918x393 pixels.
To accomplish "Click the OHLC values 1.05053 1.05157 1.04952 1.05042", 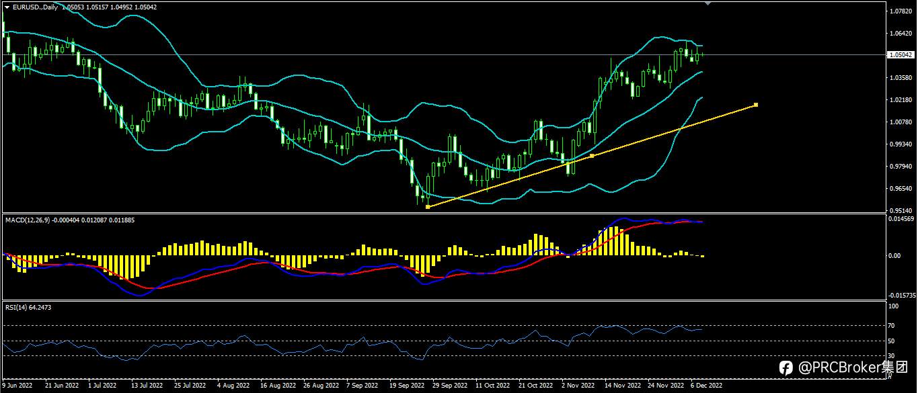I will tap(109, 7).
